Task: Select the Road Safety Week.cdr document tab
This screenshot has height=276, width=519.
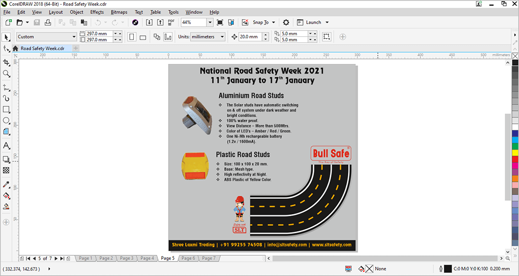Action: (x=43, y=48)
